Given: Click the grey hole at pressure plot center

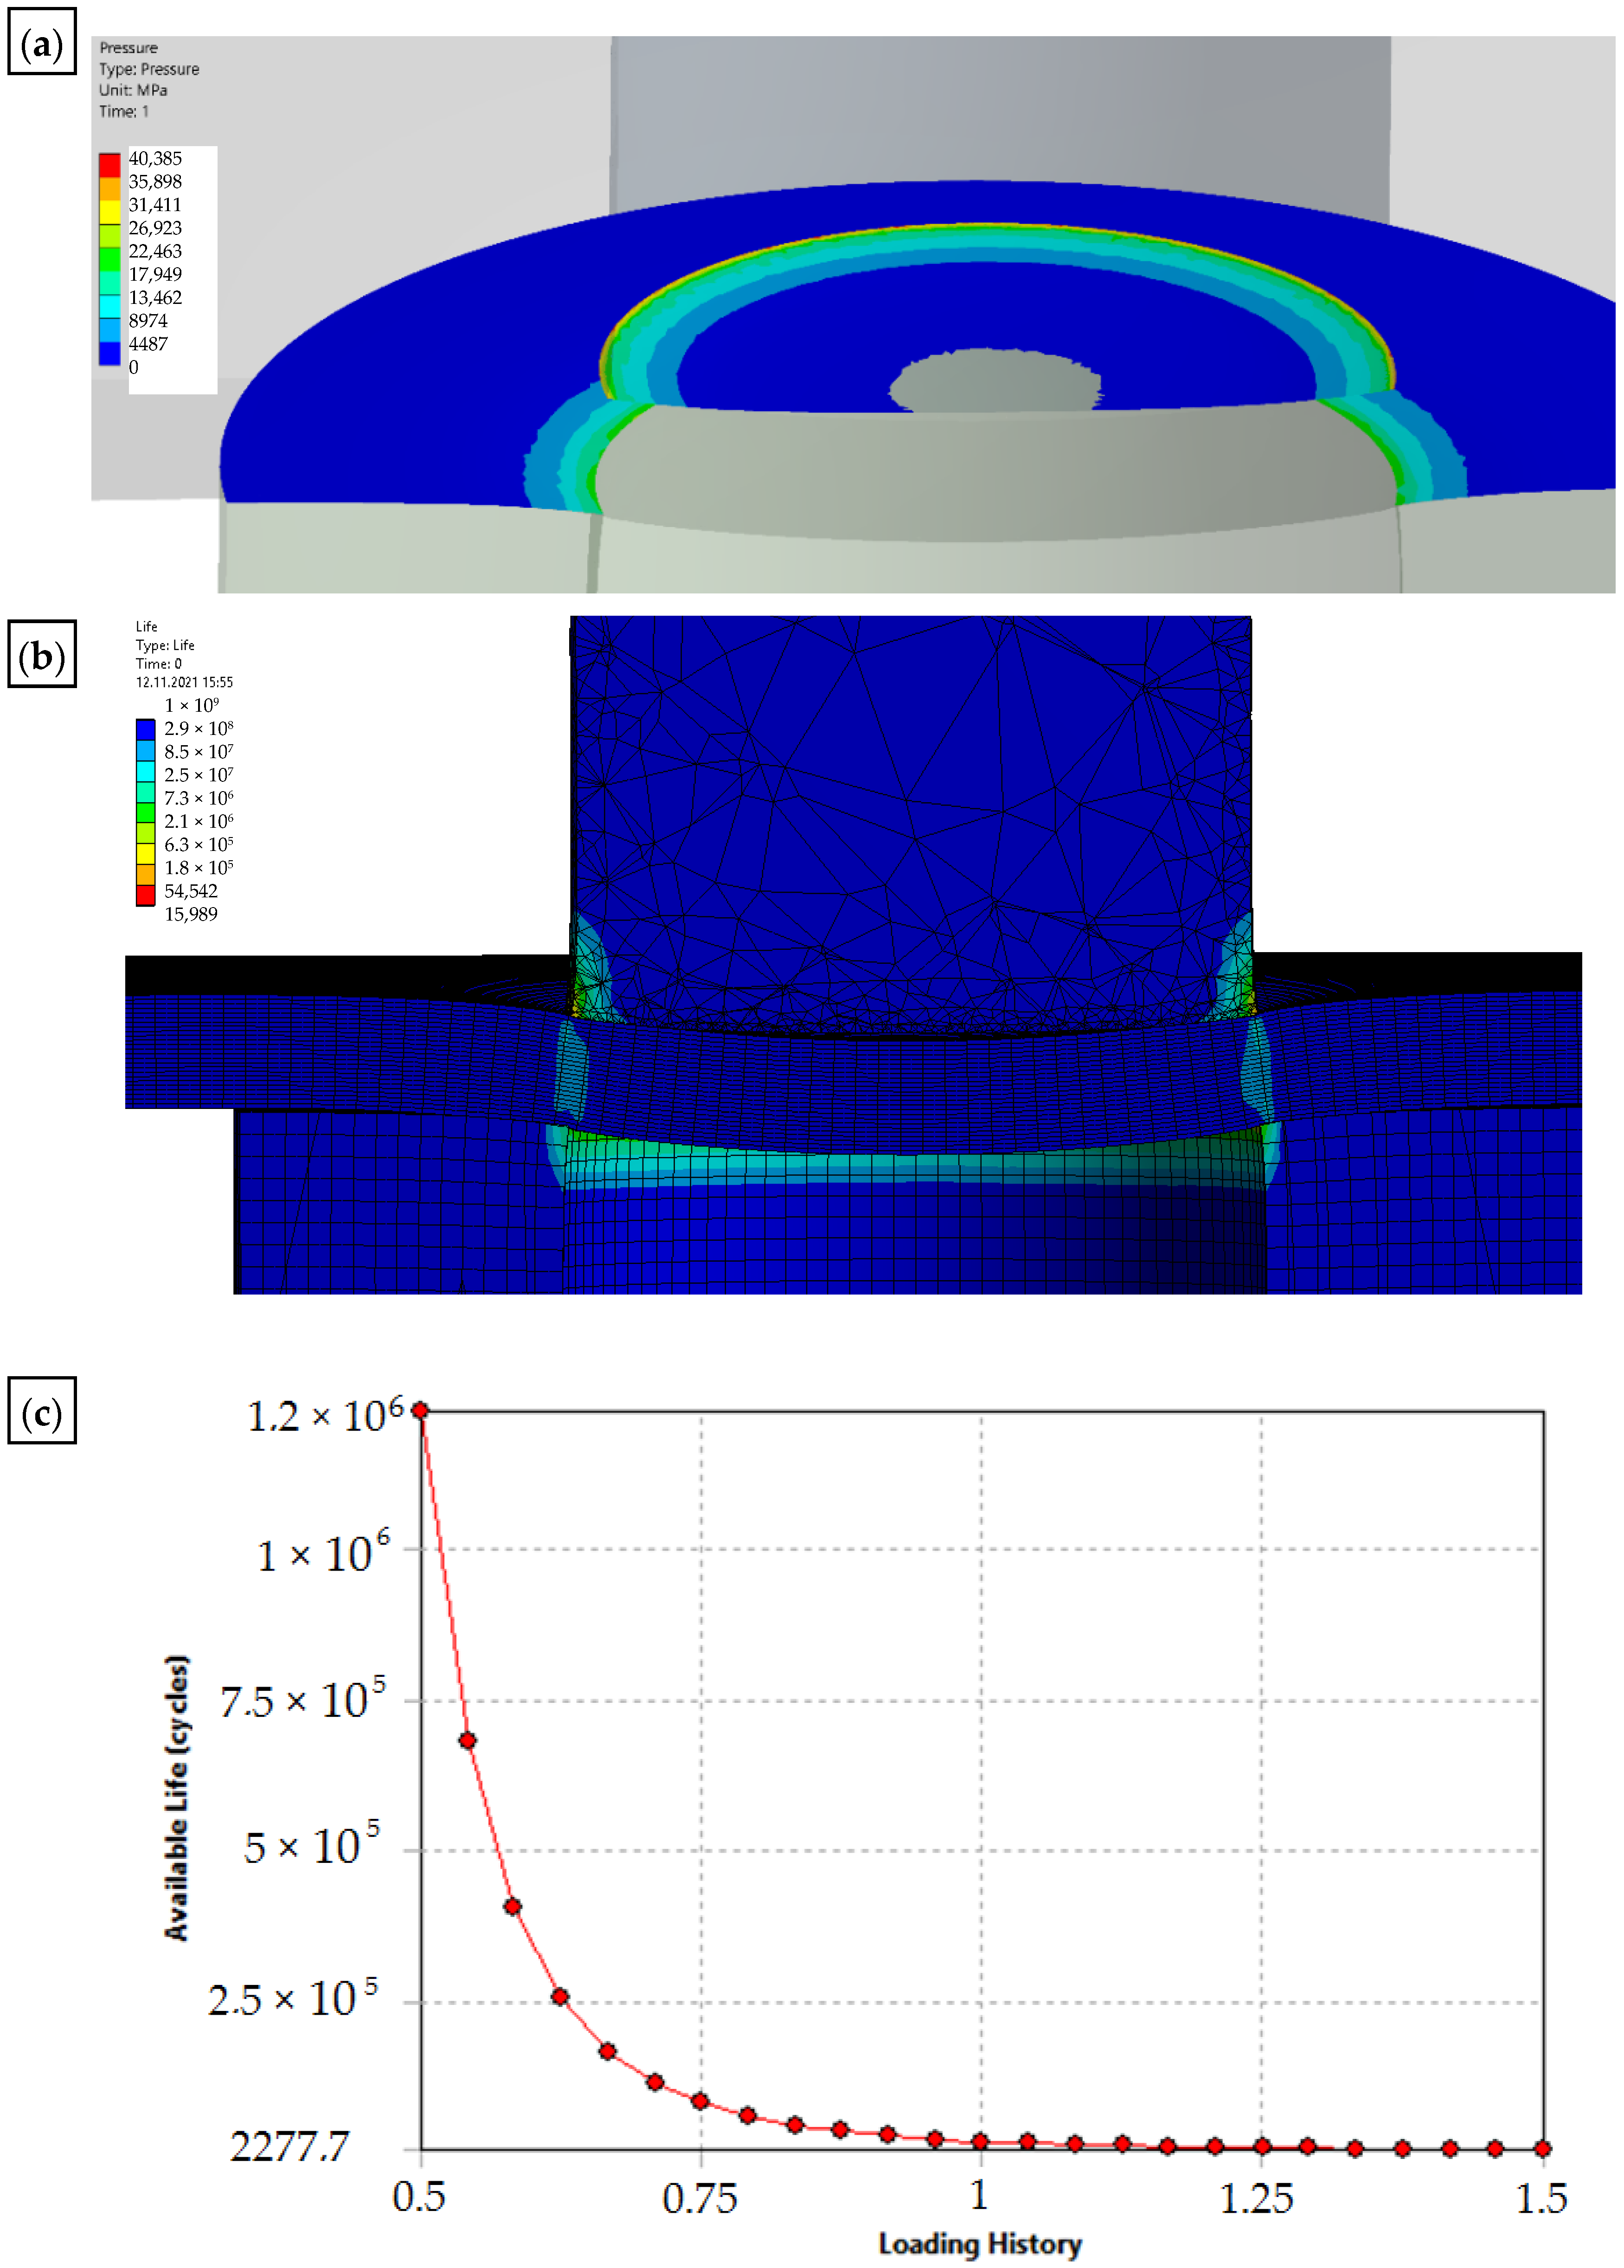Looking at the screenshot, I should [995, 381].
